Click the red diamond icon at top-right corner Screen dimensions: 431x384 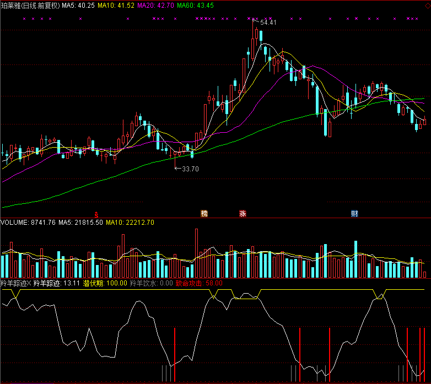(428, 6)
